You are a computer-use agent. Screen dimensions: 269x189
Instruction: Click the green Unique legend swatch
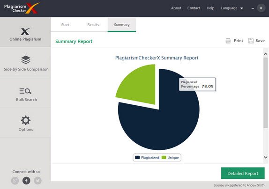164,158
